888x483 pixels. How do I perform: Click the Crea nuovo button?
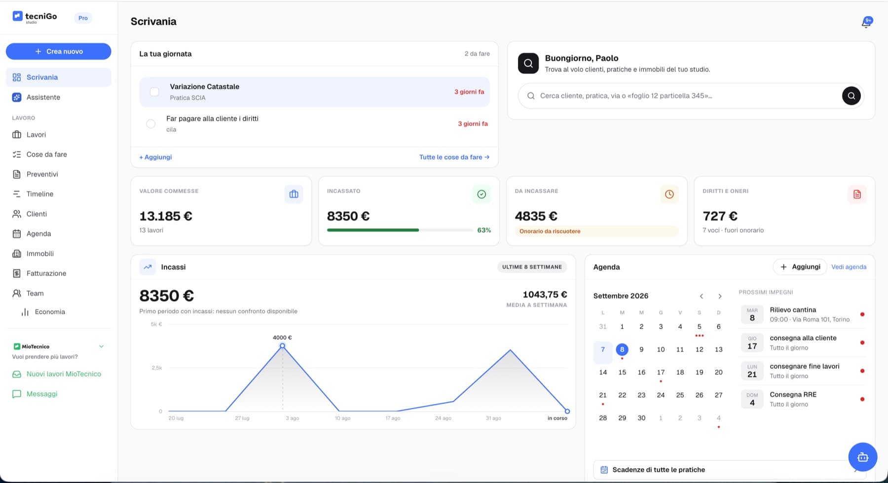click(59, 51)
